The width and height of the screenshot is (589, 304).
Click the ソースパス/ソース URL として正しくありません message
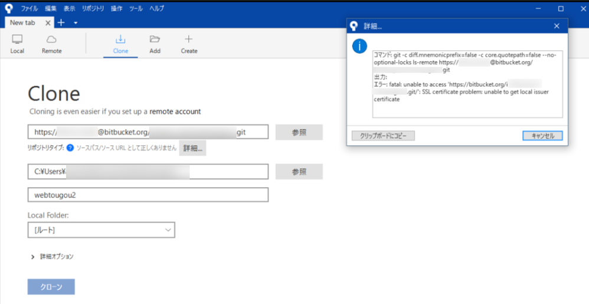126,148
